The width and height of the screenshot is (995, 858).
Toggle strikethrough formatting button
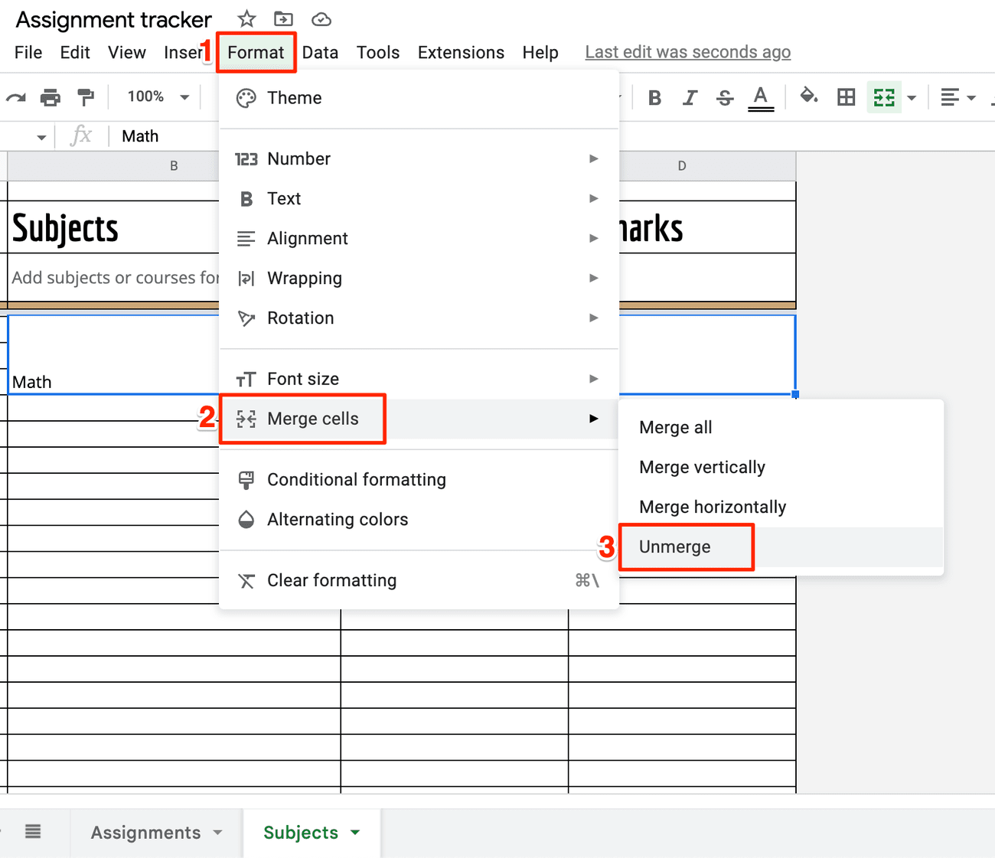tap(725, 97)
